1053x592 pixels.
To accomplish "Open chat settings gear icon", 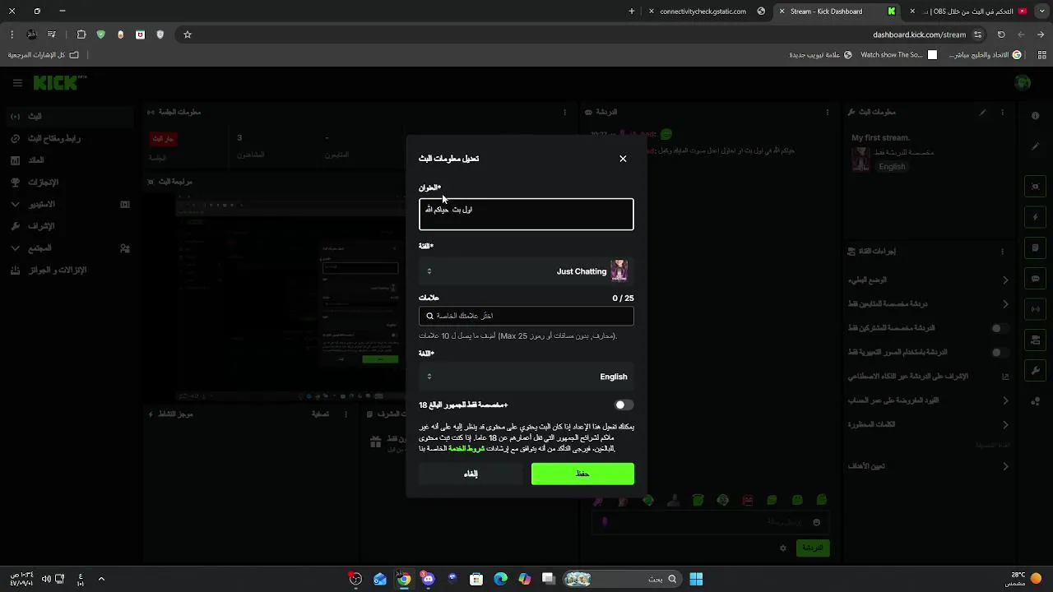I will click(x=783, y=548).
